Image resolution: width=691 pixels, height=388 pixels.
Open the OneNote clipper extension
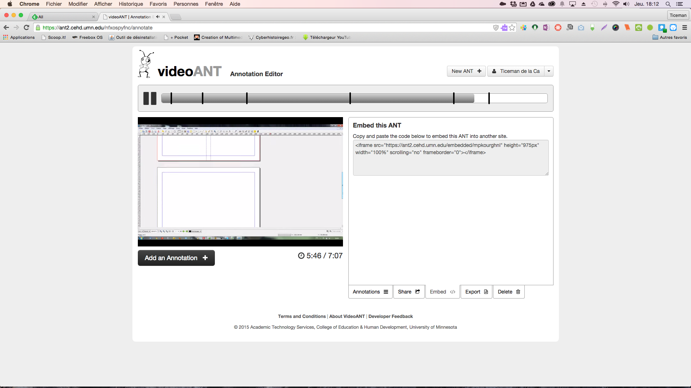(x=546, y=28)
